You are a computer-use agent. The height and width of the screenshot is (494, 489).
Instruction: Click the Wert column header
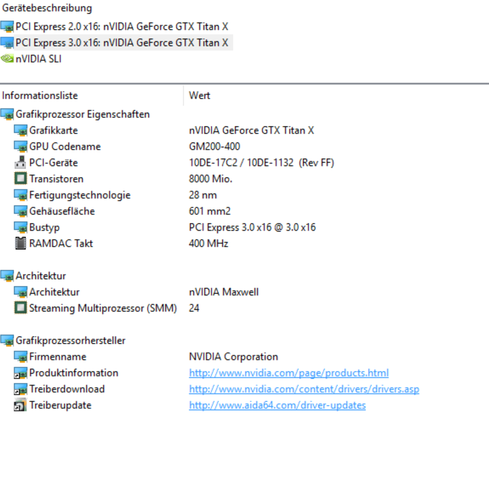[199, 95]
